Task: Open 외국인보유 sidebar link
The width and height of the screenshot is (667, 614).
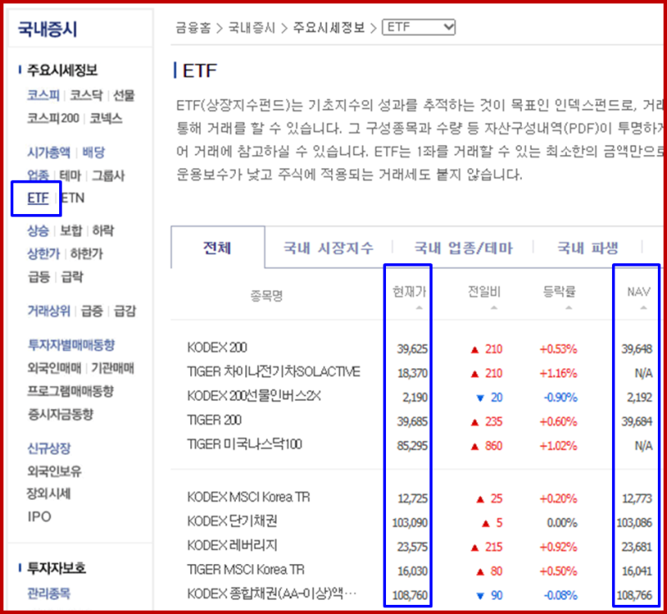Action: [54, 471]
